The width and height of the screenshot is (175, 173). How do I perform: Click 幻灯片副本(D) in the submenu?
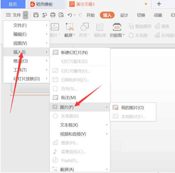80,61
